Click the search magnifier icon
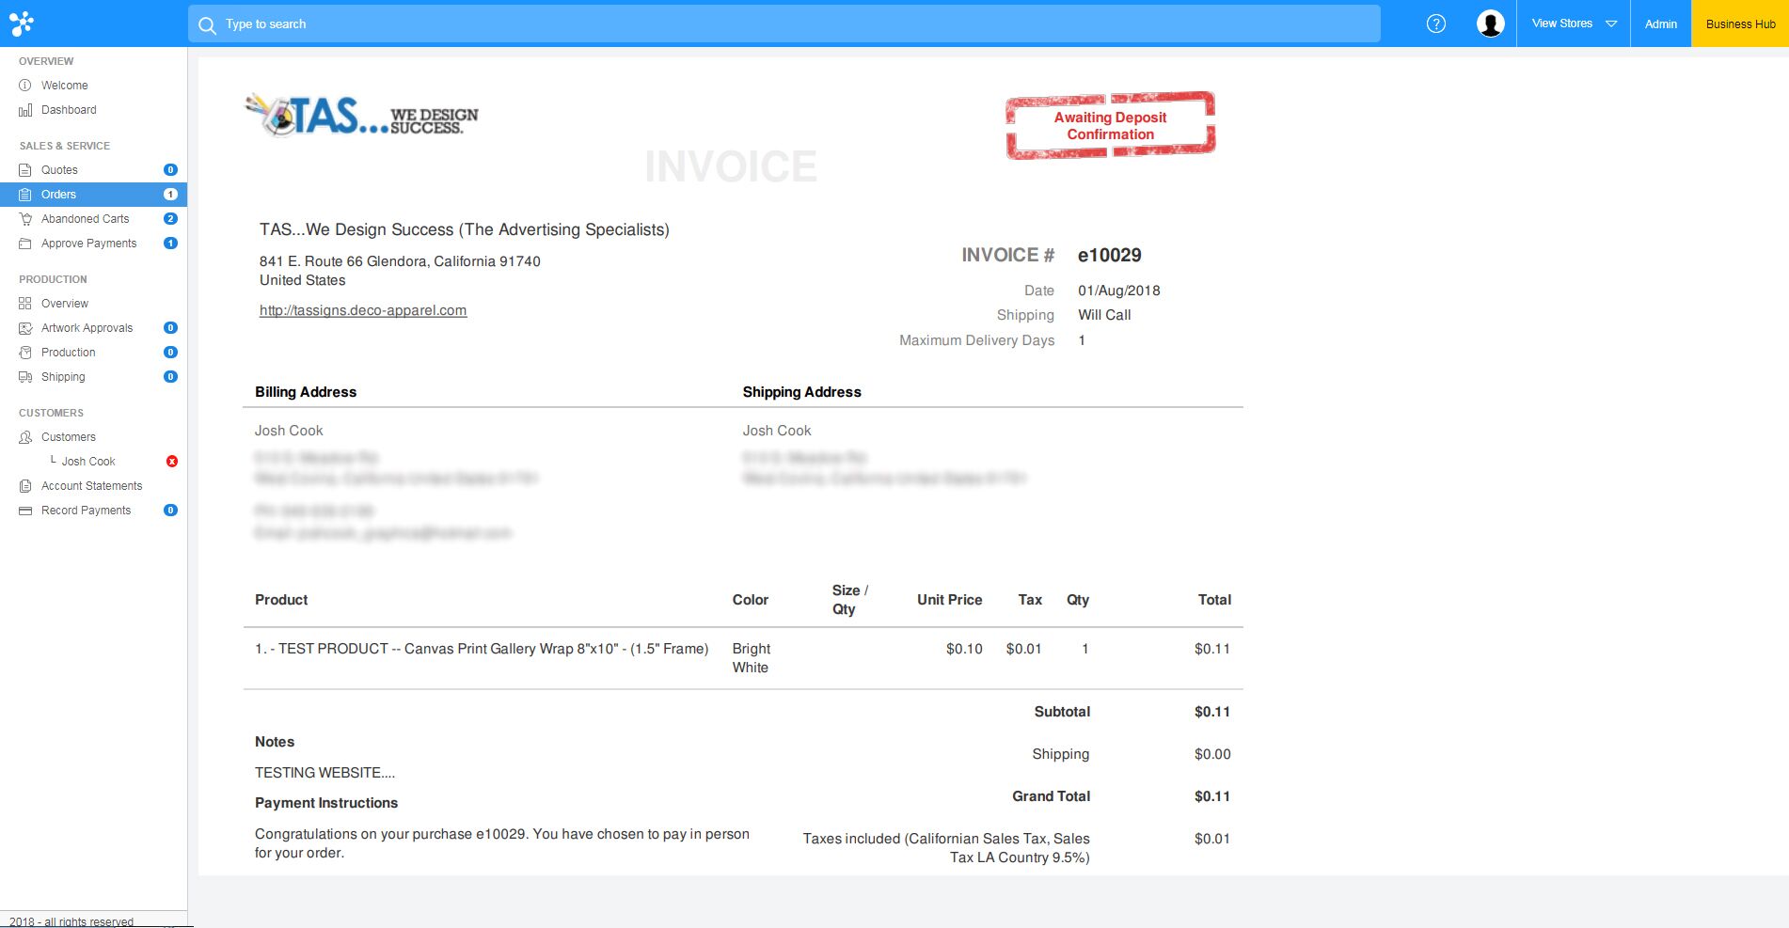1789x928 pixels. pos(207,24)
